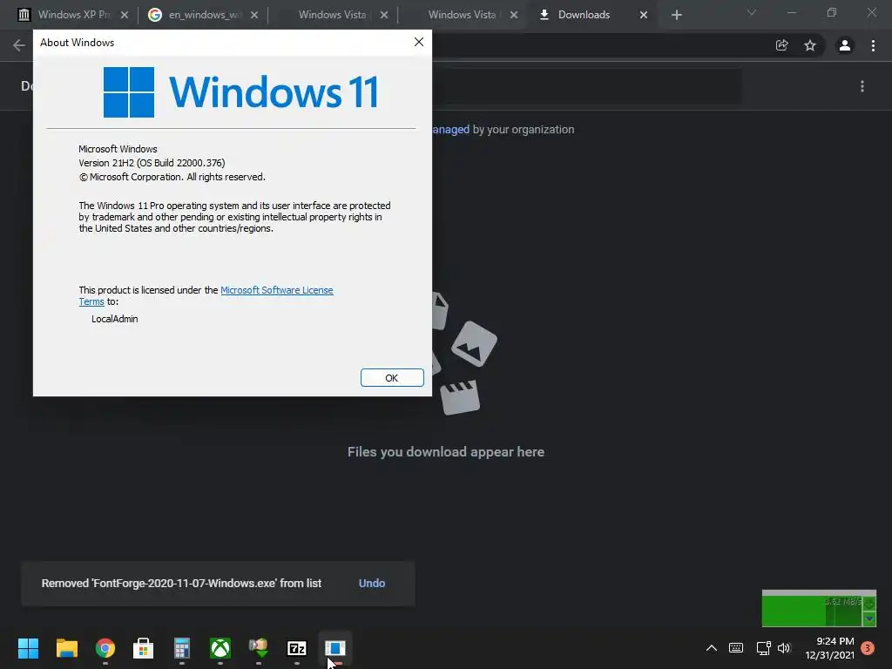892x669 pixels.
Task: Open Downloads page more actions menu
Action: tap(862, 86)
